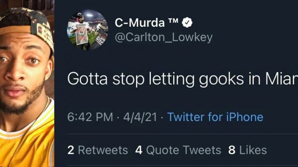Viewport: 298px width, 167px height.
Task: View the Quote Tweets list
Action: coord(178,150)
